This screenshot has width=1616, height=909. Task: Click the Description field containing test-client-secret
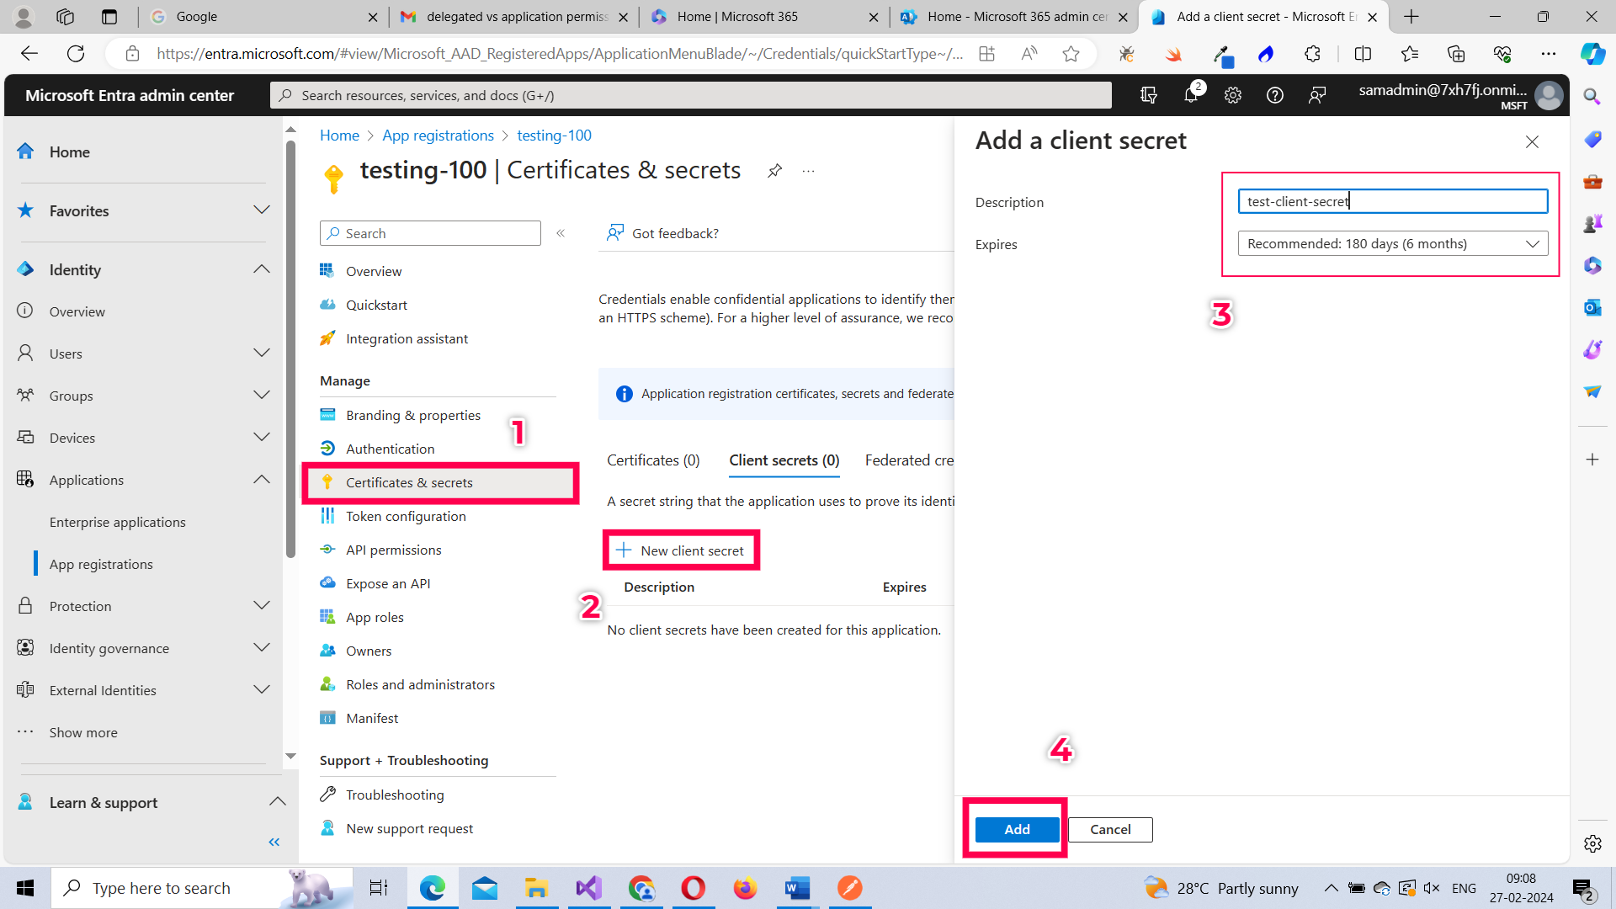point(1390,201)
